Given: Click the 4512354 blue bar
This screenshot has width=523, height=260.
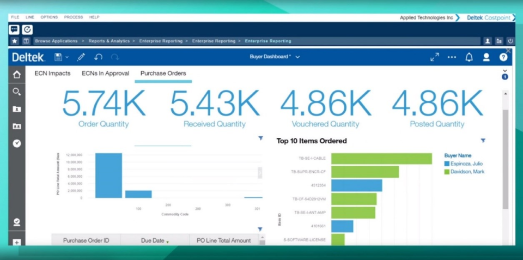Looking at the screenshot, I should point(356,185).
